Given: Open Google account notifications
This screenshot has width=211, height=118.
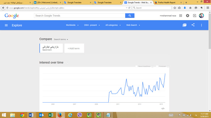Looking at the screenshot, I should pyautogui.click(x=187, y=16).
